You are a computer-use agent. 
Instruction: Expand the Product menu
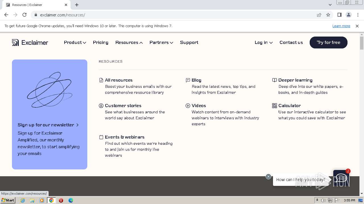[75, 42]
